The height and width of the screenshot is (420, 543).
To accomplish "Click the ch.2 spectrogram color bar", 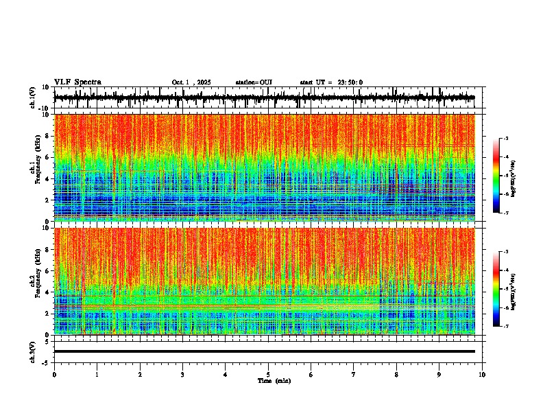I will (x=496, y=289).
